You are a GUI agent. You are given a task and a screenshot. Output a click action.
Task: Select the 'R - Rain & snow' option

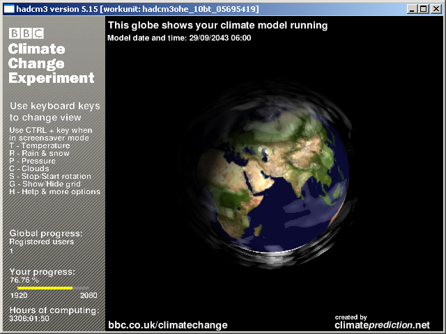pyautogui.click(x=41, y=153)
